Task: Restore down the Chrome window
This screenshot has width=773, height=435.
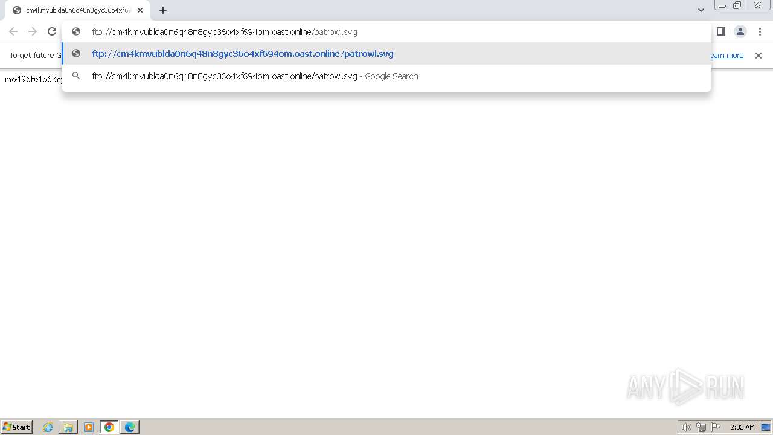Action: coord(737,5)
